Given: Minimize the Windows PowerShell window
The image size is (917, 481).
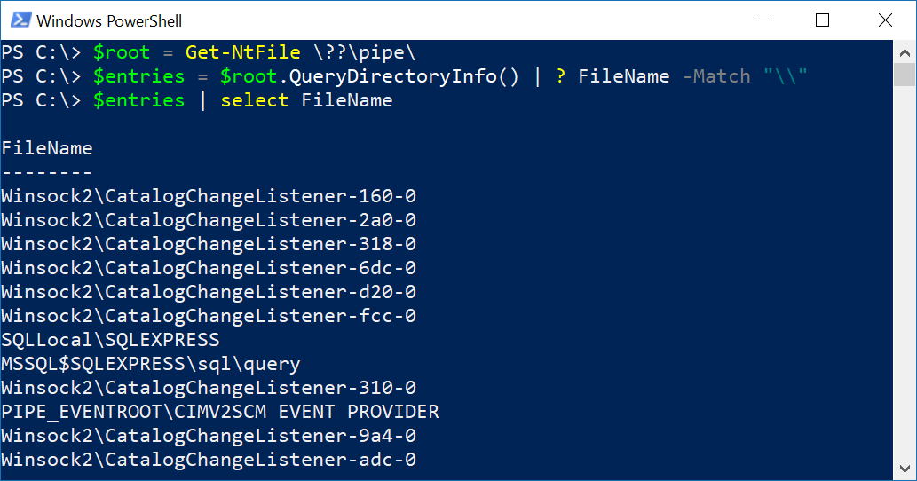Looking at the screenshot, I should click(761, 20).
